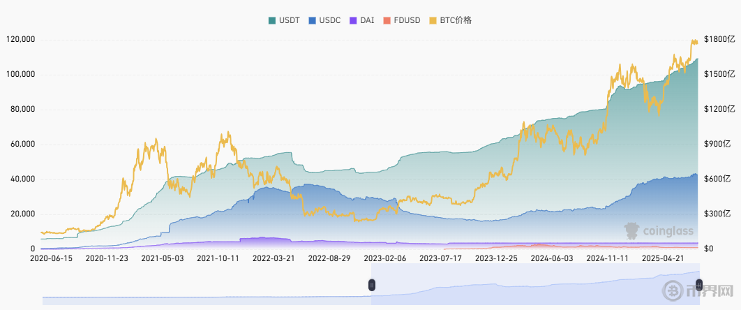Image resolution: width=741 pixels, height=310 pixels.
Task: Click the 60,000 left axis label
Action: coord(22,145)
